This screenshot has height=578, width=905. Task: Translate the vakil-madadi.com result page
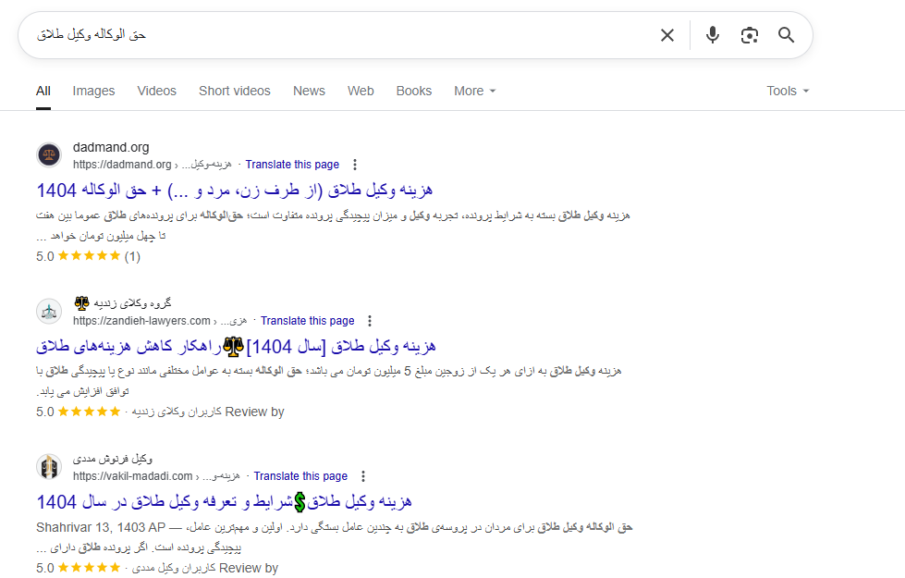[x=300, y=476]
